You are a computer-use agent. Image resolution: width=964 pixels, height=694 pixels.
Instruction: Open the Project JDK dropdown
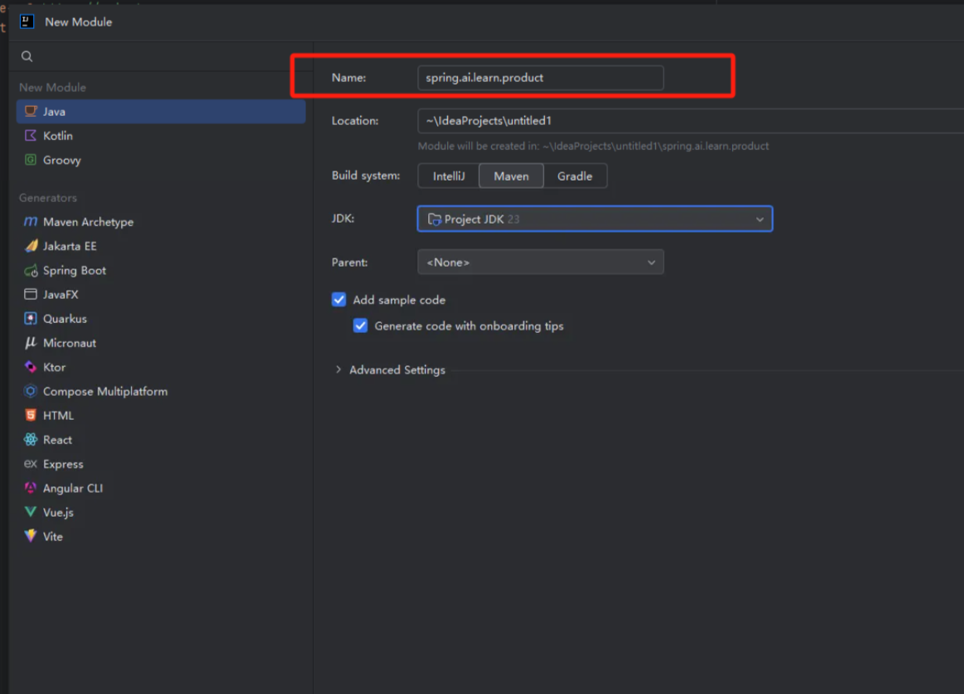595,219
